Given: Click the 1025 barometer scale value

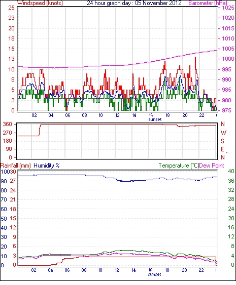Looking at the screenshot, I should tap(228, 8).
